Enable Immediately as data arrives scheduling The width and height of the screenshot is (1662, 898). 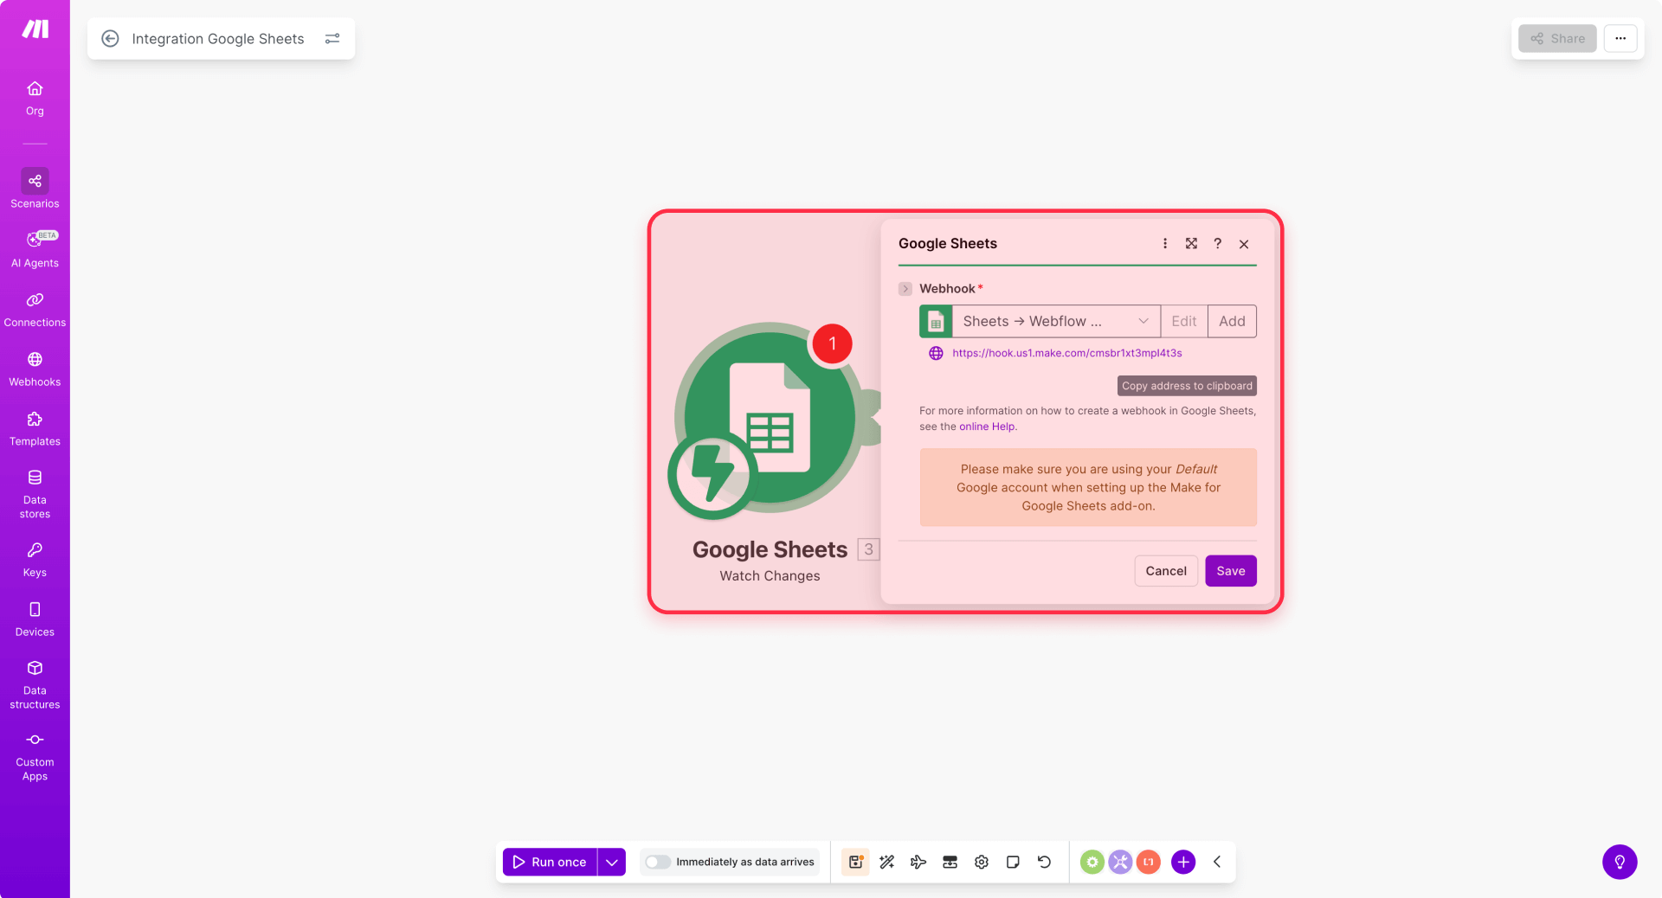pyautogui.click(x=657, y=862)
